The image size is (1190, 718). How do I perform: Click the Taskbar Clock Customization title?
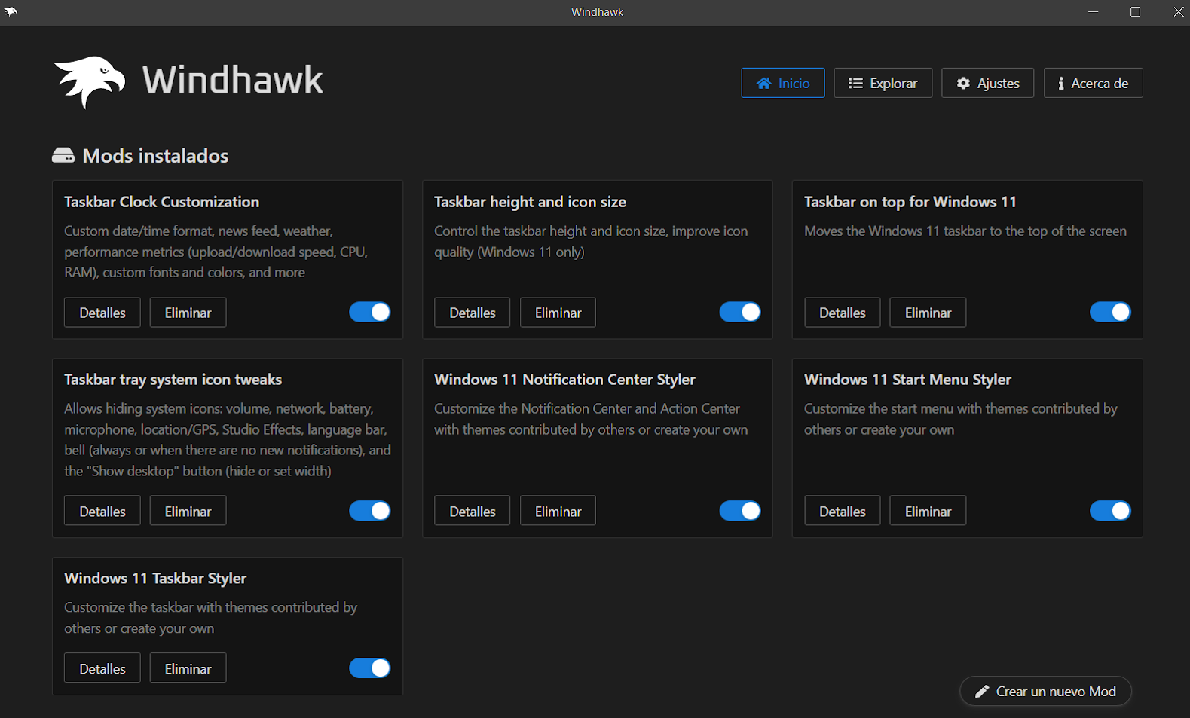pos(161,202)
